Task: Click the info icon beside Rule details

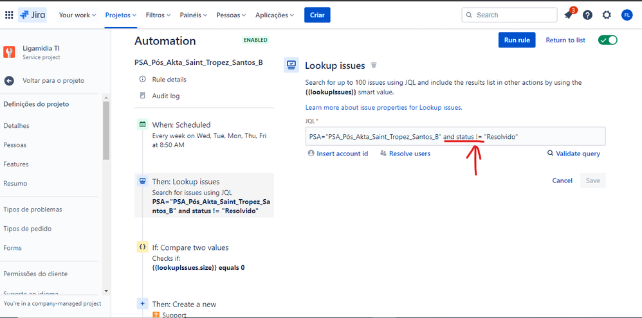Action: tap(142, 79)
